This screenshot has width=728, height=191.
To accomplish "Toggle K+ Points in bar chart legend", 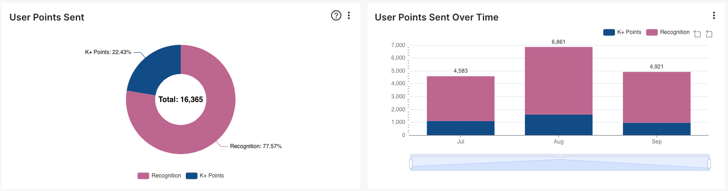I will tap(622, 32).
